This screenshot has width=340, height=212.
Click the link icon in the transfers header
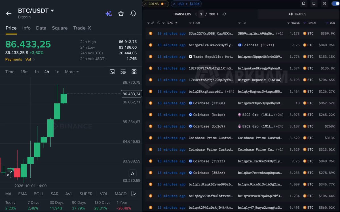pyautogui.click(x=153, y=23)
